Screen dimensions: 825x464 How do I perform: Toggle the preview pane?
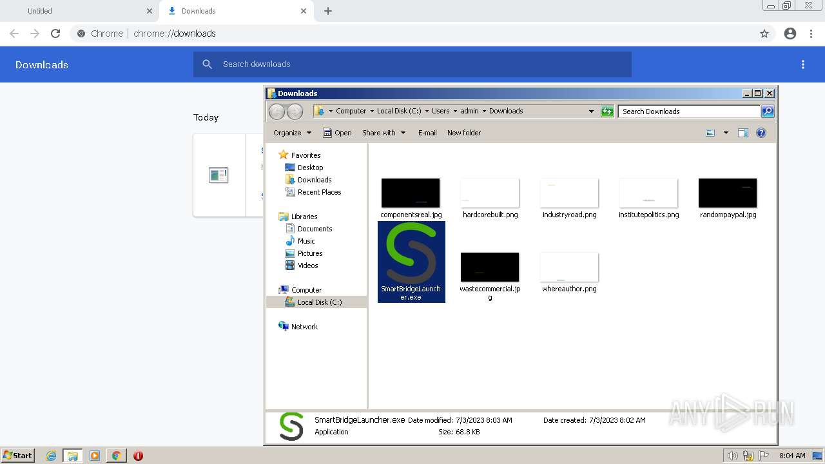pos(743,133)
